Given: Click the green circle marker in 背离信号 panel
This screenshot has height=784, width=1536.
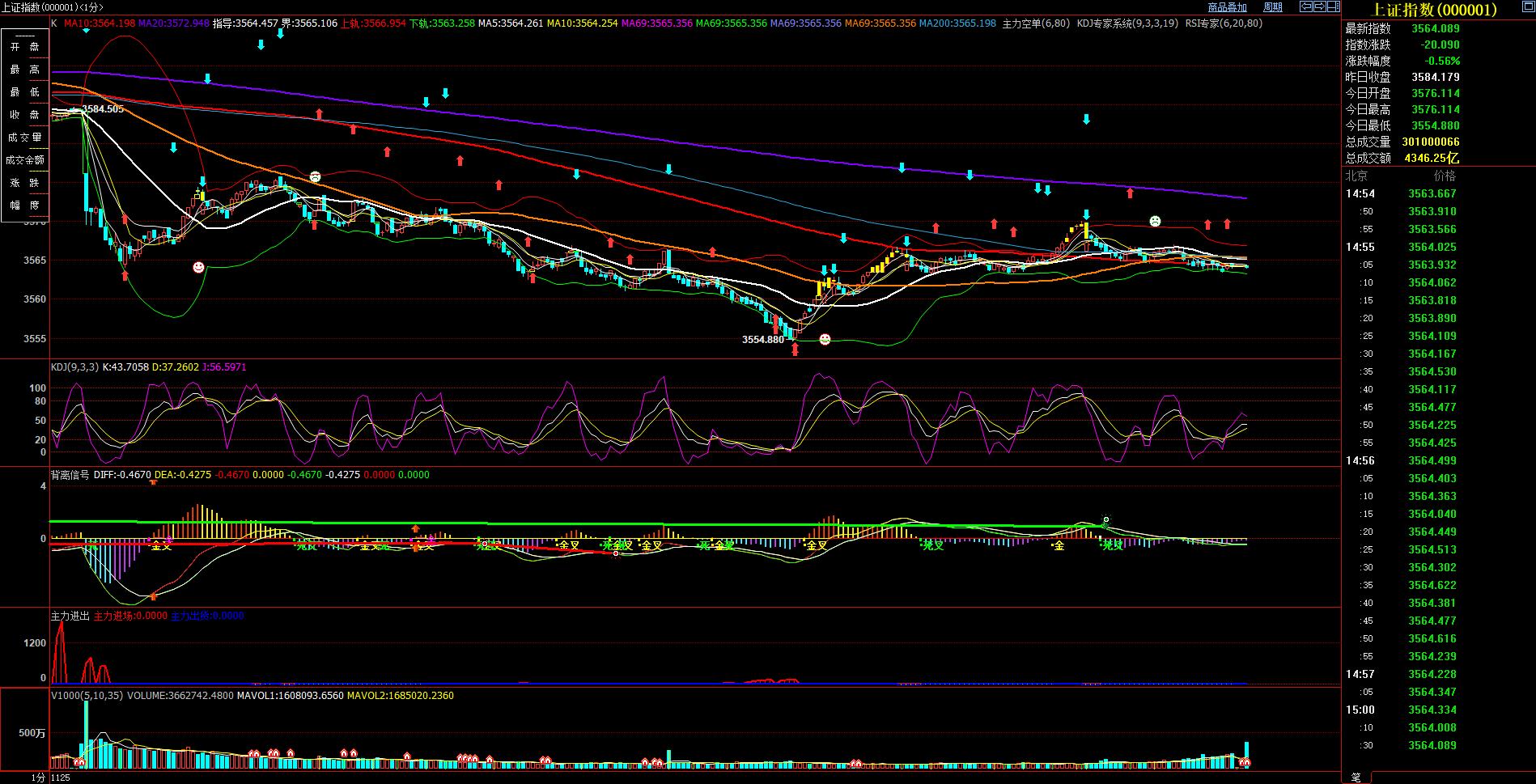Looking at the screenshot, I should coord(1105,520).
